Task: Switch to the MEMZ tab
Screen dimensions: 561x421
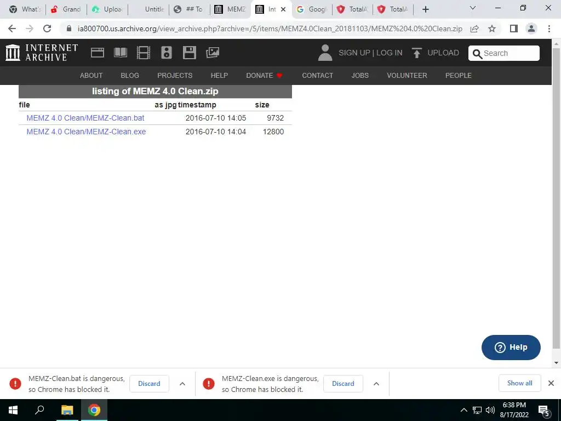Action: pos(230,9)
